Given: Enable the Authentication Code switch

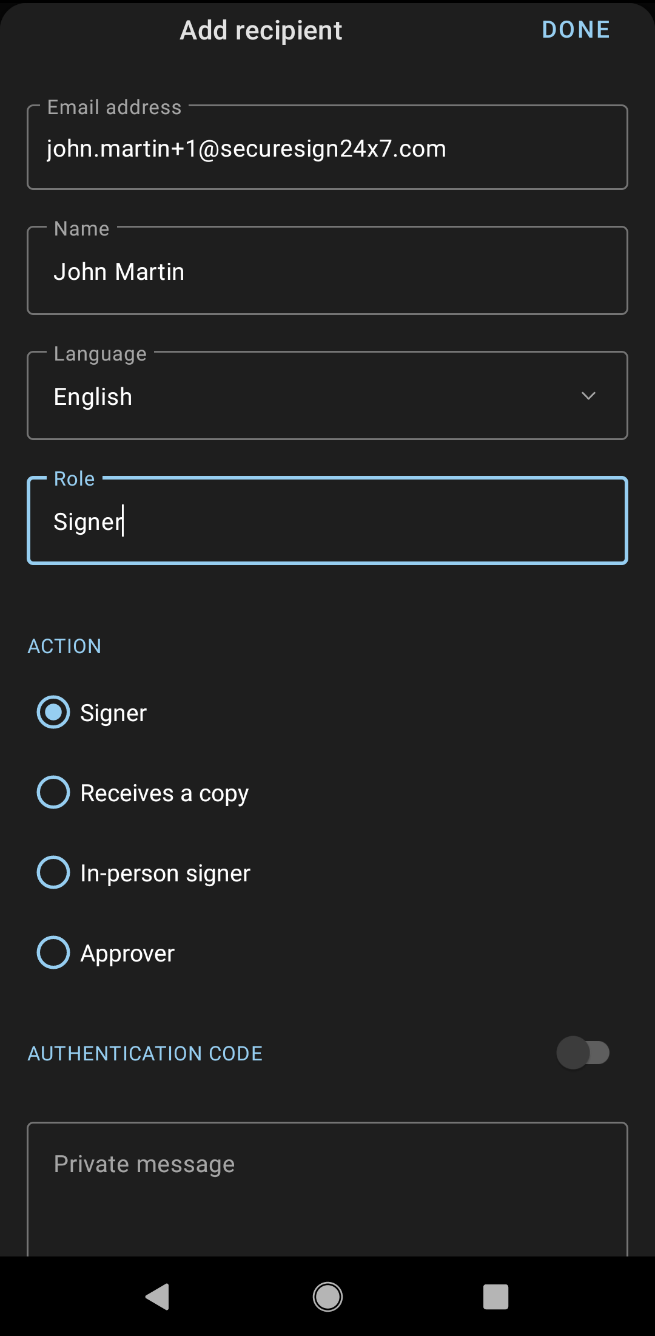Looking at the screenshot, I should pyautogui.click(x=583, y=1053).
